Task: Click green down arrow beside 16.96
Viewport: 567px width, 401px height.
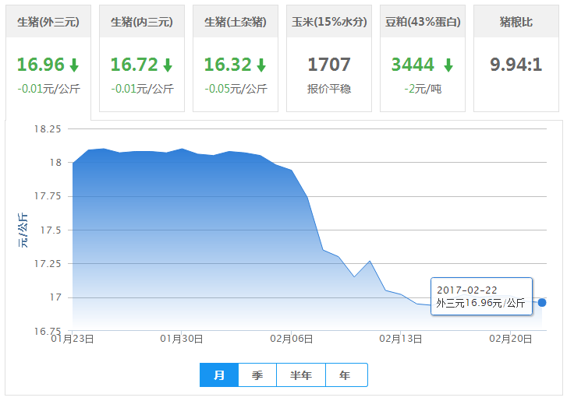Action: (74, 65)
